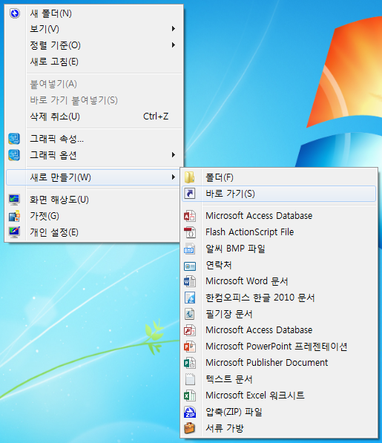The width and height of the screenshot is (382, 443).
Task: Create Microsoft Excel 워크시트
Action: click(279, 396)
